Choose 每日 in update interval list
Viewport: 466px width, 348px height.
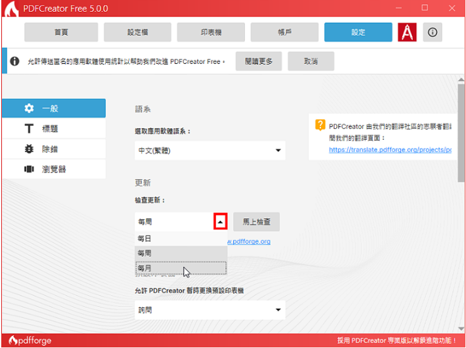coord(181,238)
